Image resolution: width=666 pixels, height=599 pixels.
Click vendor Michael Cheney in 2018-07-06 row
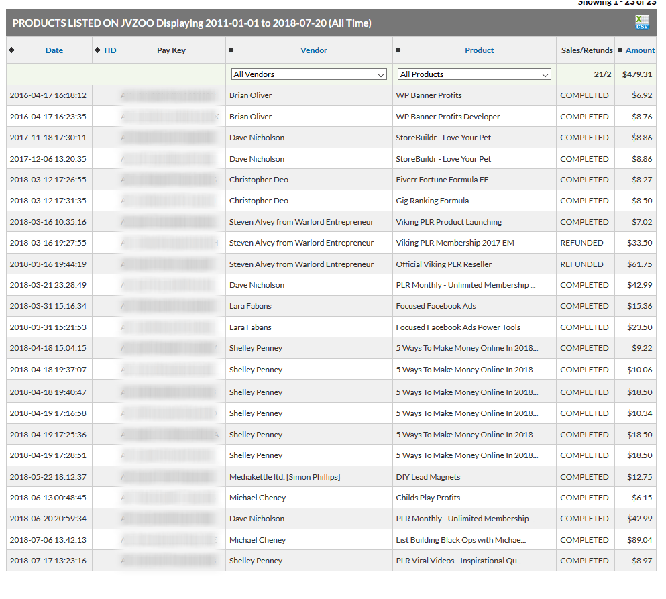258,540
